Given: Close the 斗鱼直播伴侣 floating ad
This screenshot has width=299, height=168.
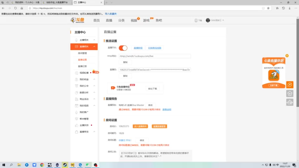Looking at the screenshot, I should pos(287,56).
